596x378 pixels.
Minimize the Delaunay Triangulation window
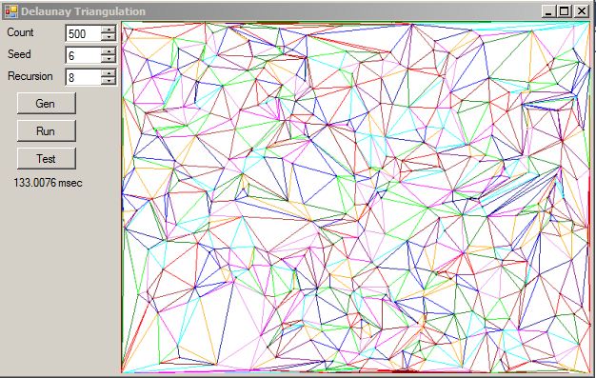(x=548, y=11)
